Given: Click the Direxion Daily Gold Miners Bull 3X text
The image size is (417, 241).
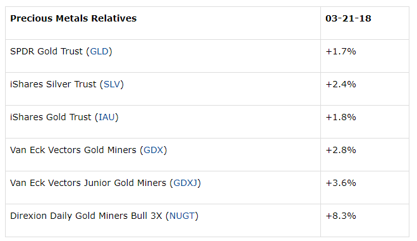Looking at the screenshot, I should [x=86, y=216].
